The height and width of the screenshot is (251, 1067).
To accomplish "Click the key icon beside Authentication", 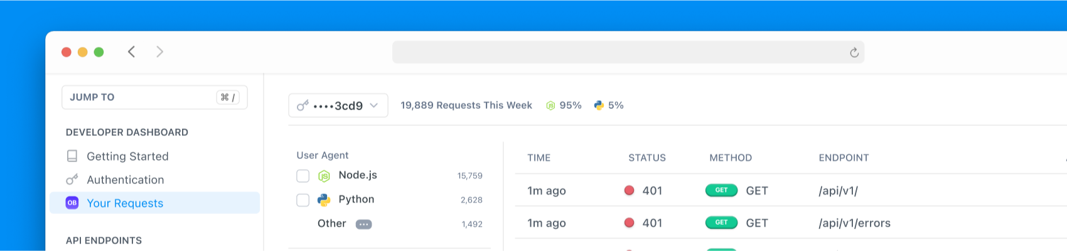I will [72, 180].
